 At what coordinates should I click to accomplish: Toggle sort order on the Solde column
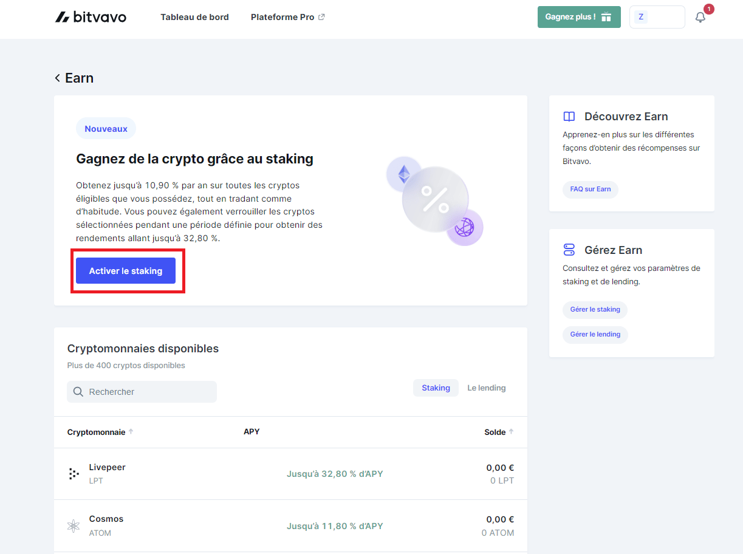(512, 431)
